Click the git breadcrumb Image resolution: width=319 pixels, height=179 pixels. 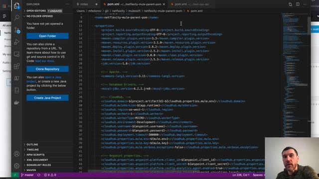[x=107, y=11]
